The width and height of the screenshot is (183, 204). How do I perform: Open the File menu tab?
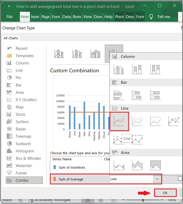tap(9, 17)
